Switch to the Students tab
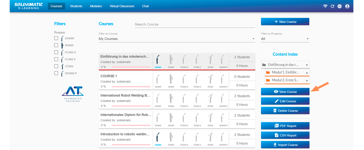 [76, 6]
